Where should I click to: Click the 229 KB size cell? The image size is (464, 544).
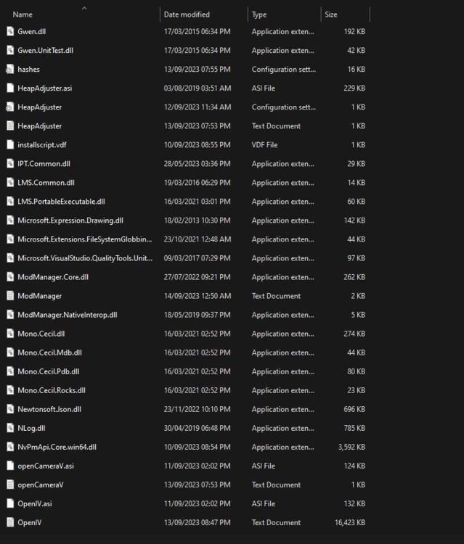(x=354, y=88)
